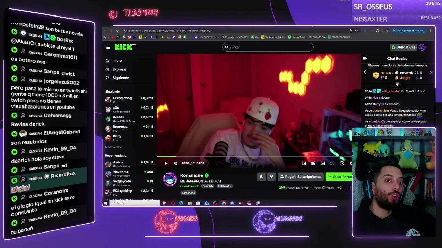Viewport: 442px width, 248px height.
Task: Open the Kick hamburger menu
Action: [108, 48]
